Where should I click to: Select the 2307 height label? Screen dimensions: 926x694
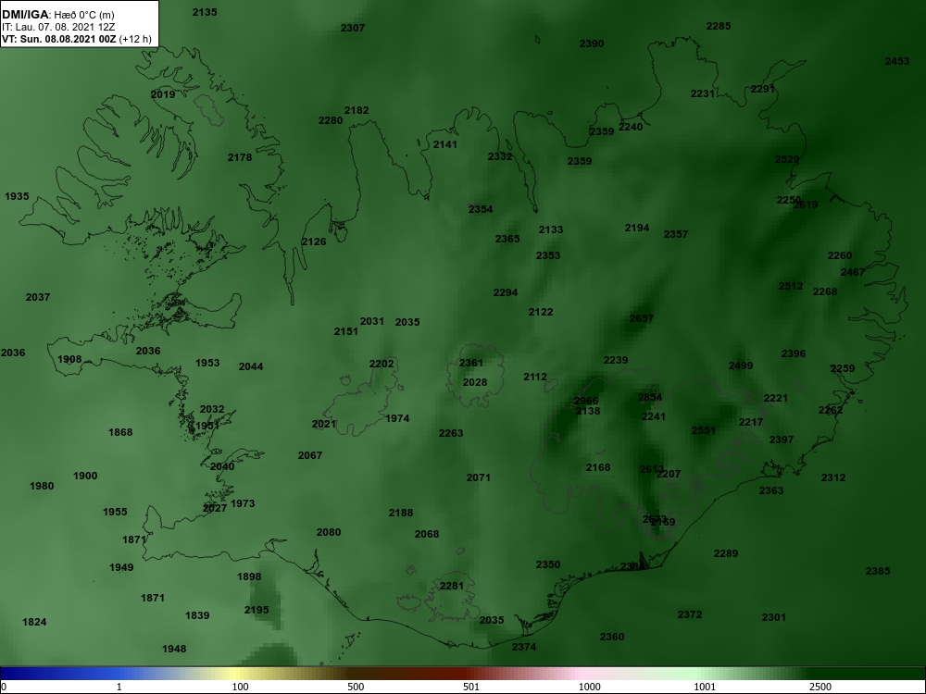[x=353, y=29]
